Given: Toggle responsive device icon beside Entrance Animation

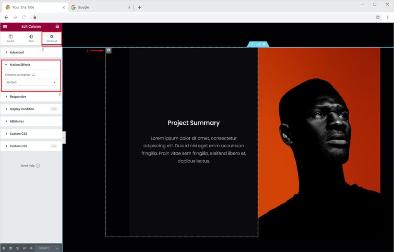Looking at the screenshot, I should point(33,75).
